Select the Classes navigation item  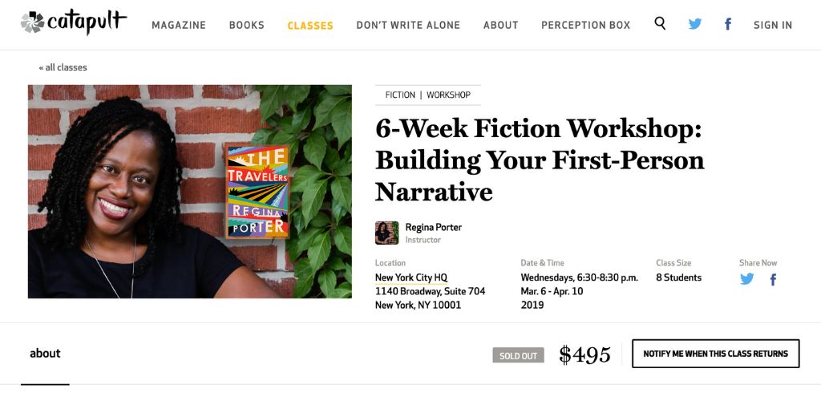[x=310, y=25]
